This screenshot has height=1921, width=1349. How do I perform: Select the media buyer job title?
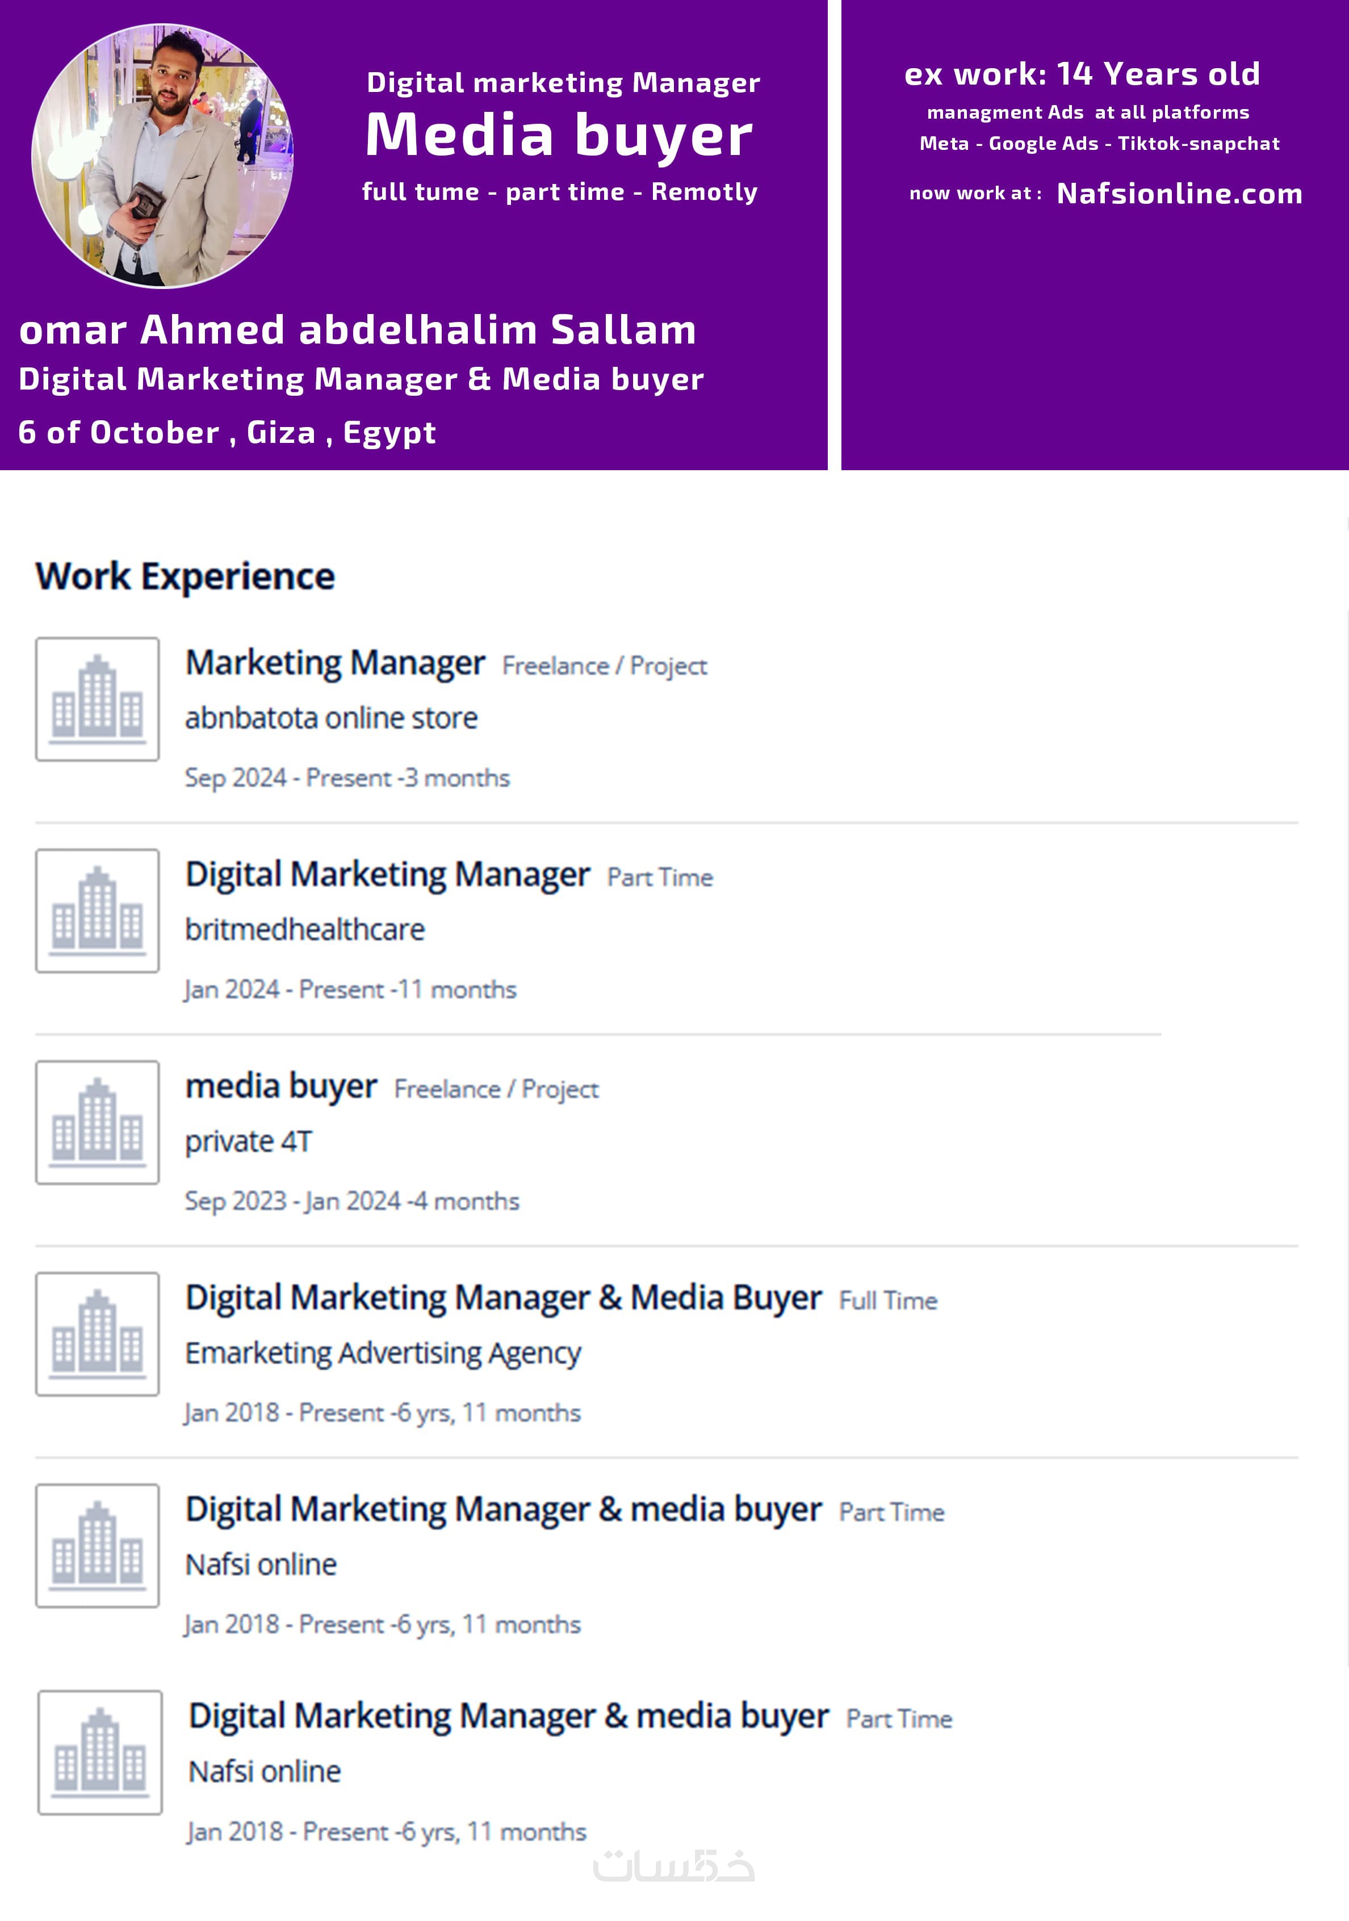point(281,1086)
